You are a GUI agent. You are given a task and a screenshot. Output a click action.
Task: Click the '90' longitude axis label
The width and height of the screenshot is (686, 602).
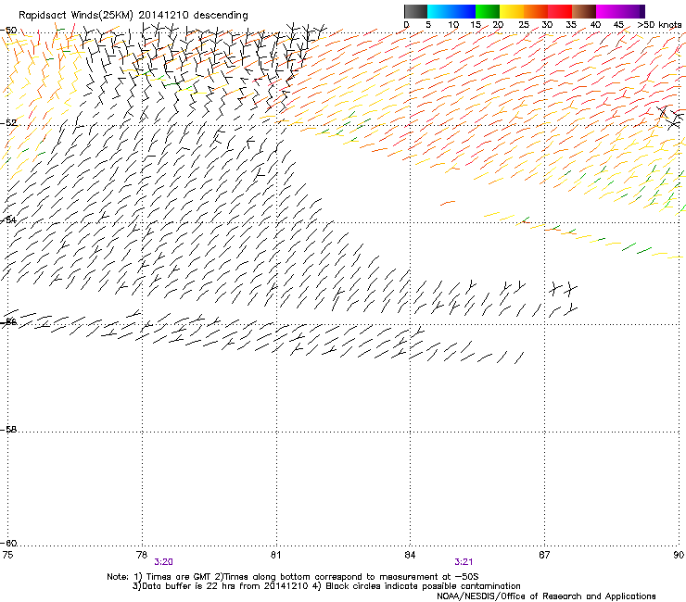(679, 555)
